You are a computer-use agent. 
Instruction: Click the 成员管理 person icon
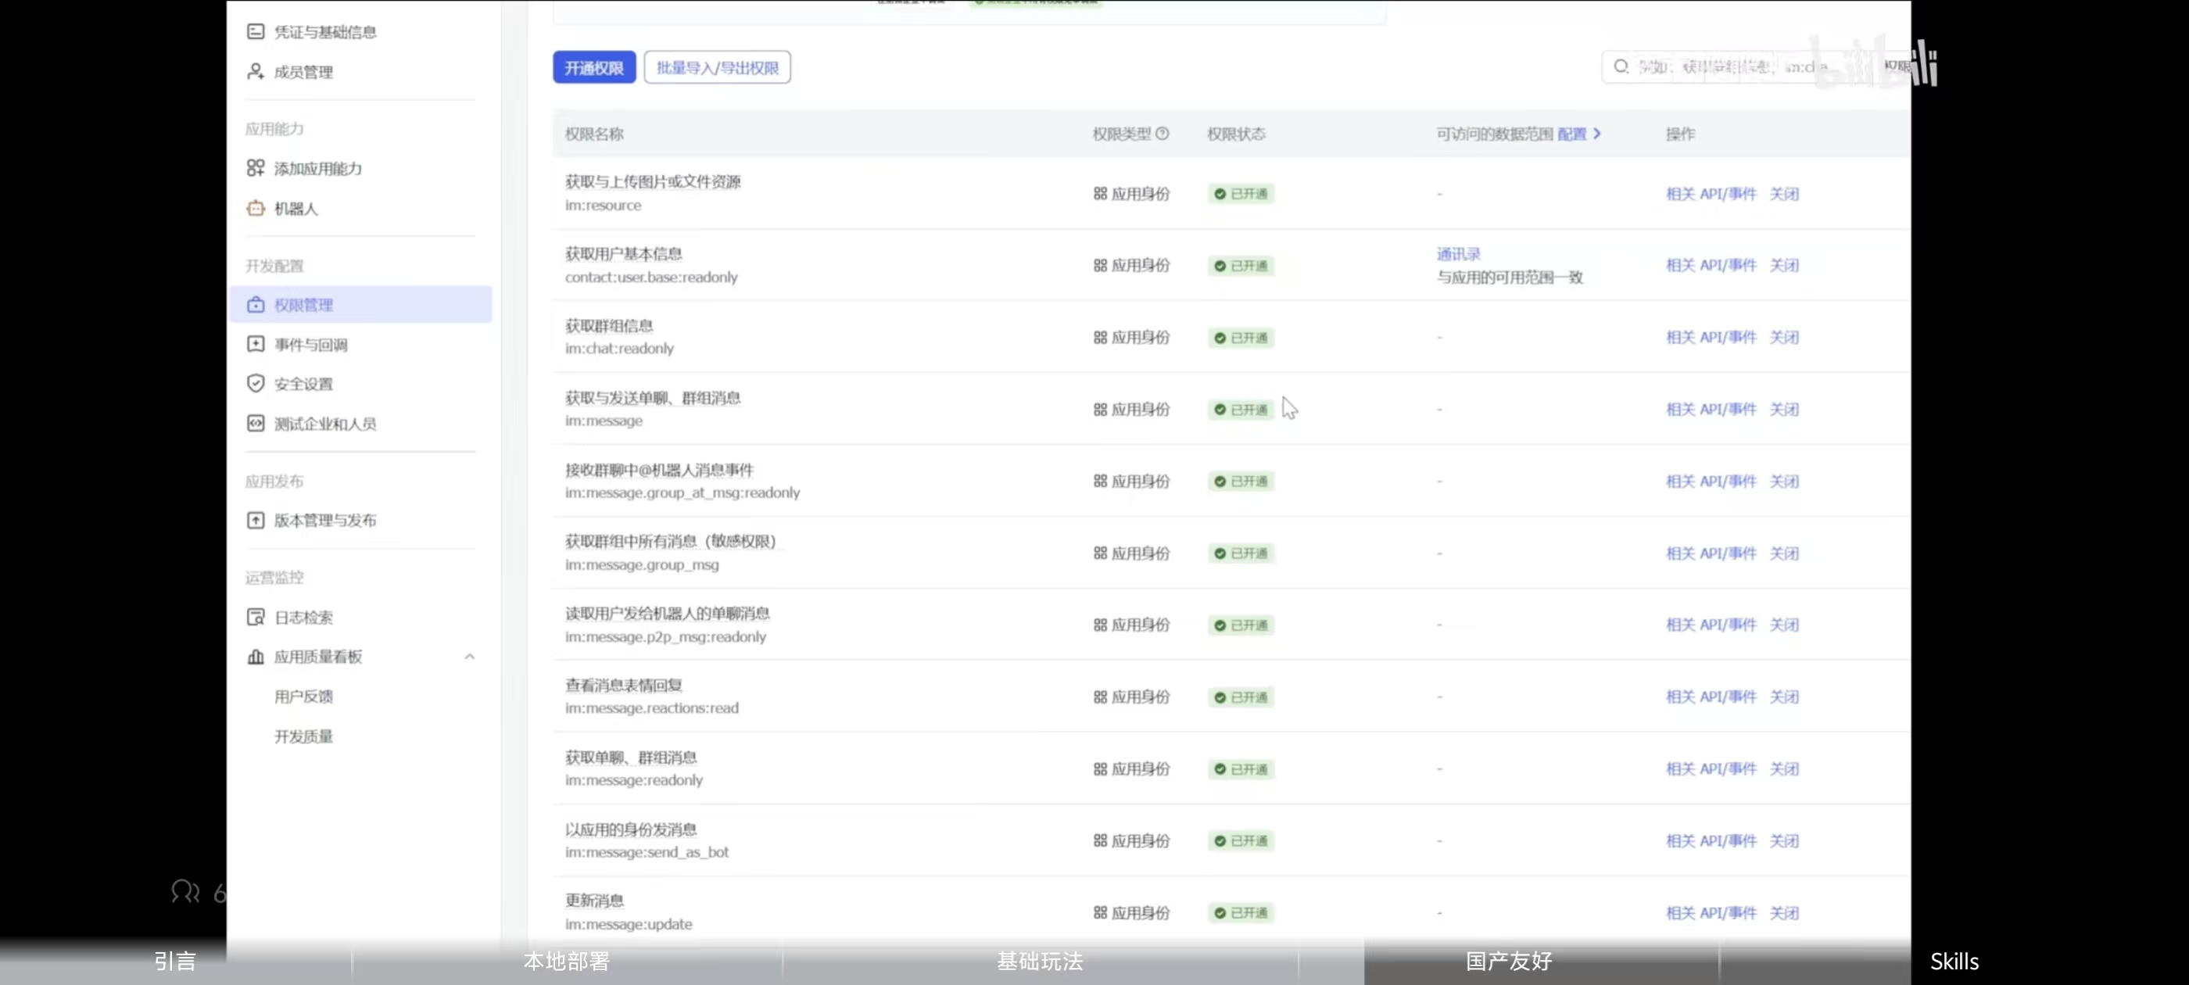(255, 71)
